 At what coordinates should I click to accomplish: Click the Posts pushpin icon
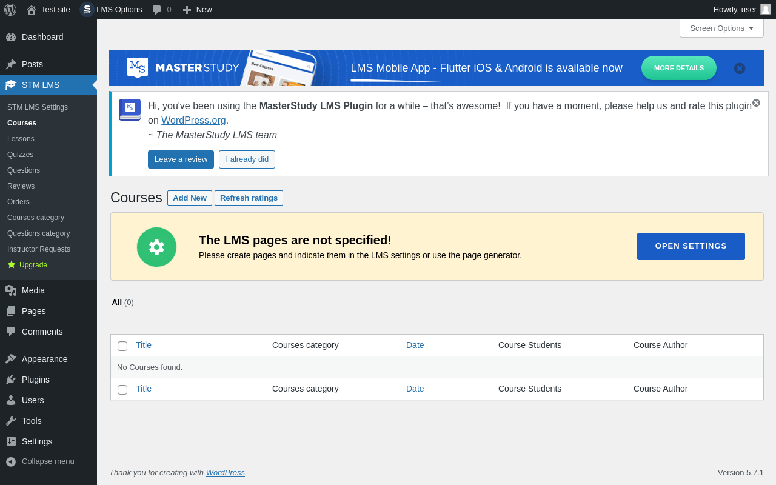tap(11, 64)
